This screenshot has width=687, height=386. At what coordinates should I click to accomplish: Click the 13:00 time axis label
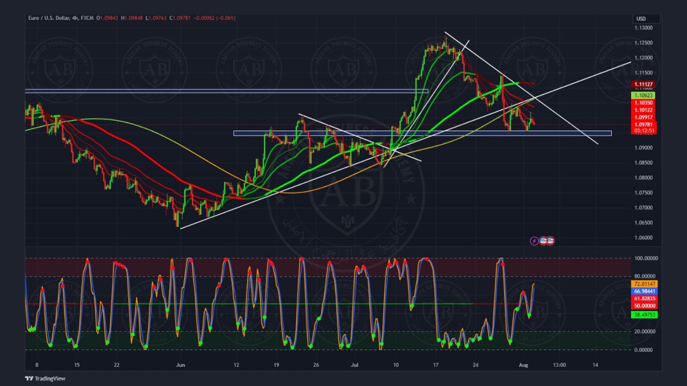(x=559, y=365)
